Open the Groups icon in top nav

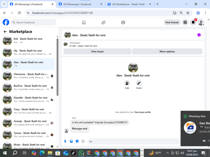point(123,22)
